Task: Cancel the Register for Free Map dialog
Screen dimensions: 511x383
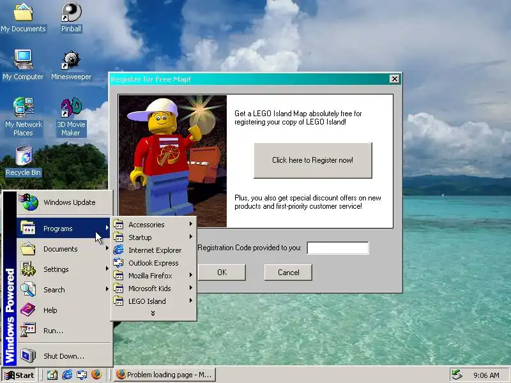Action: (288, 273)
